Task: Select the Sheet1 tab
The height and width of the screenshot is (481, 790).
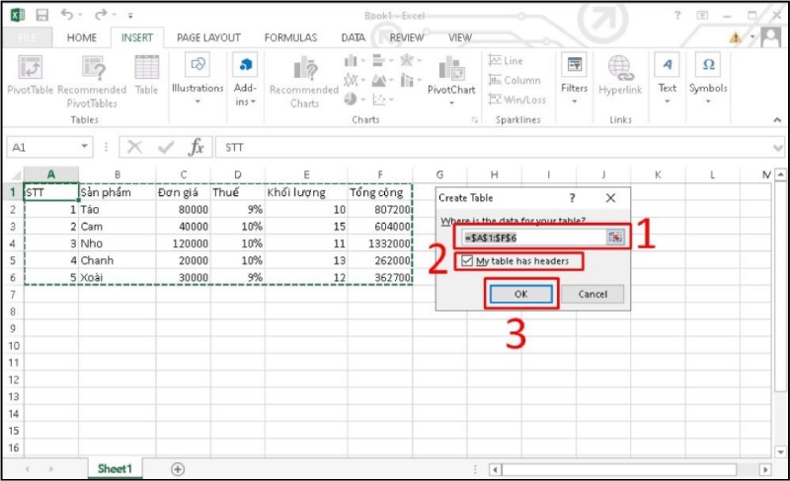Action: tap(115, 469)
